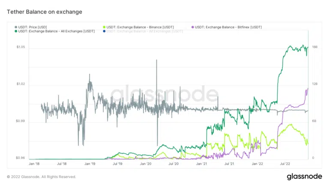The height and width of the screenshot is (185, 329).
Task: Click the purple Bitfinex legend dot
Action: [192, 27]
